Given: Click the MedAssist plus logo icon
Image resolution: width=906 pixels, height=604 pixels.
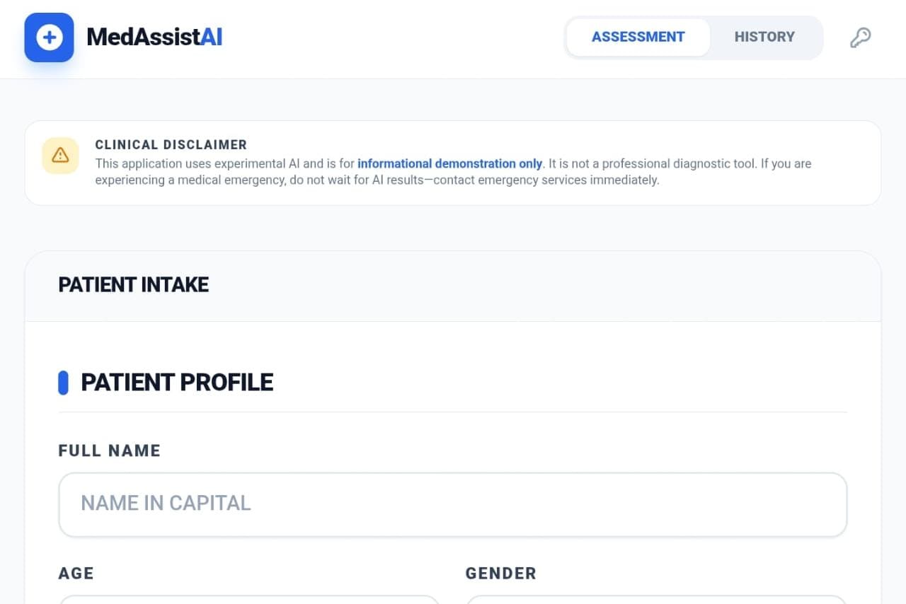Looking at the screenshot, I should tap(49, 37).
